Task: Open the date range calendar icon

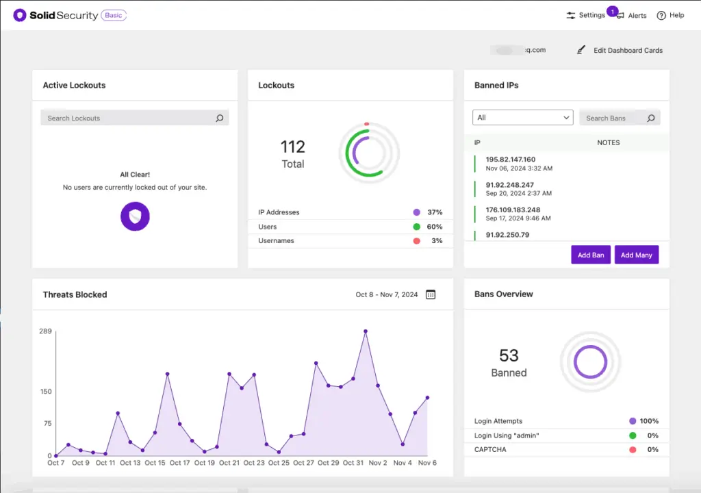Action: click(430, 294)
